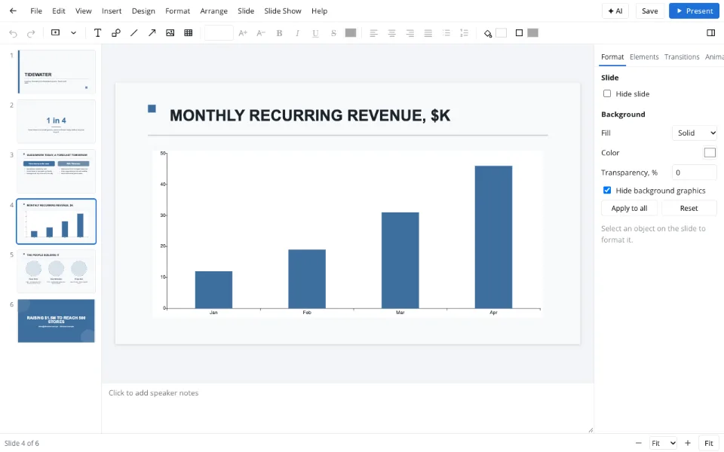Align text center

pos(391,32)
